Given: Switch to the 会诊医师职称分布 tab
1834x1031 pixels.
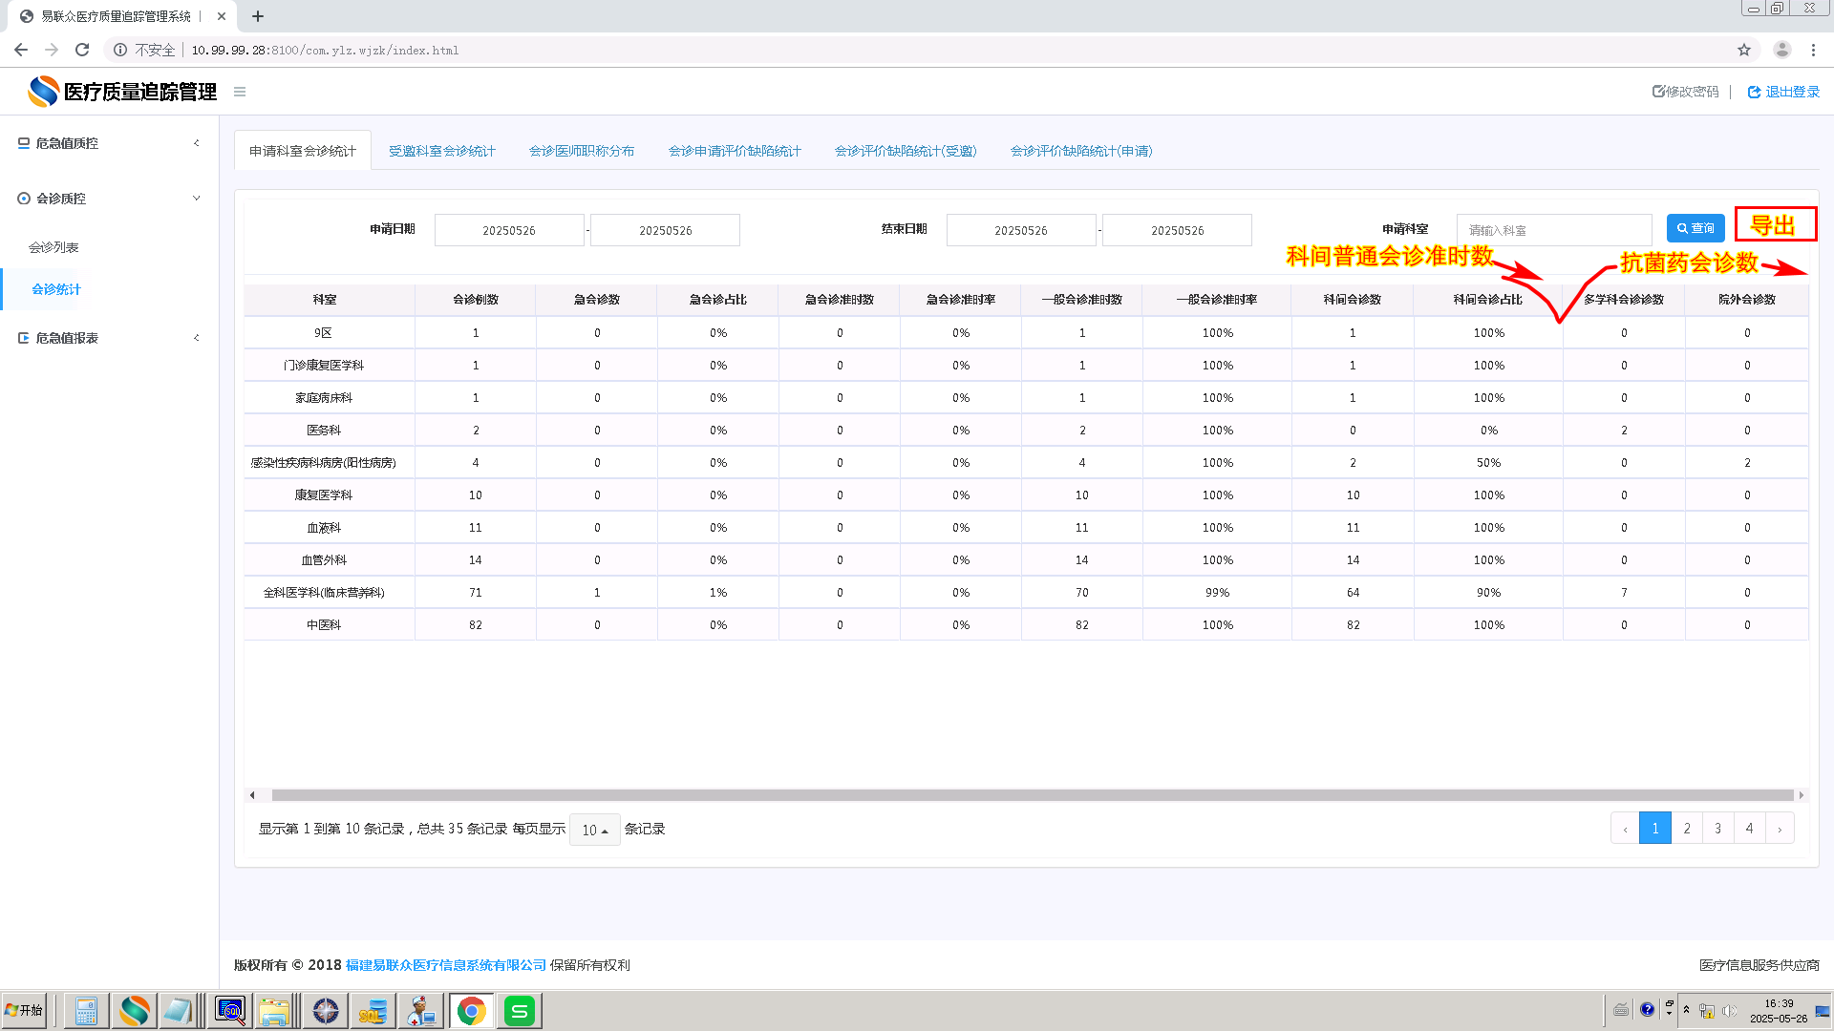Looking at the screenshot, I should (x=582, y=151).
